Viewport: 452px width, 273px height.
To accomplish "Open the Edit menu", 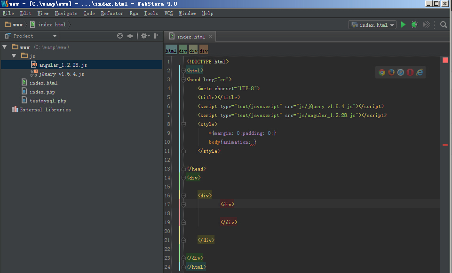I will 26,13.
